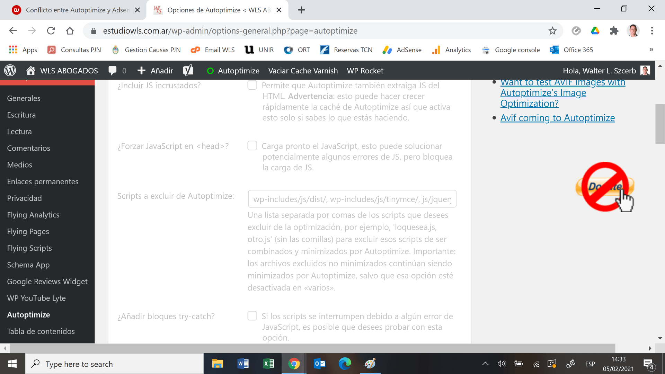Open Schema App in the sidebar
The height and width of the screenshot is (374, 665).
pyautogui.click(x=28, y=265)
